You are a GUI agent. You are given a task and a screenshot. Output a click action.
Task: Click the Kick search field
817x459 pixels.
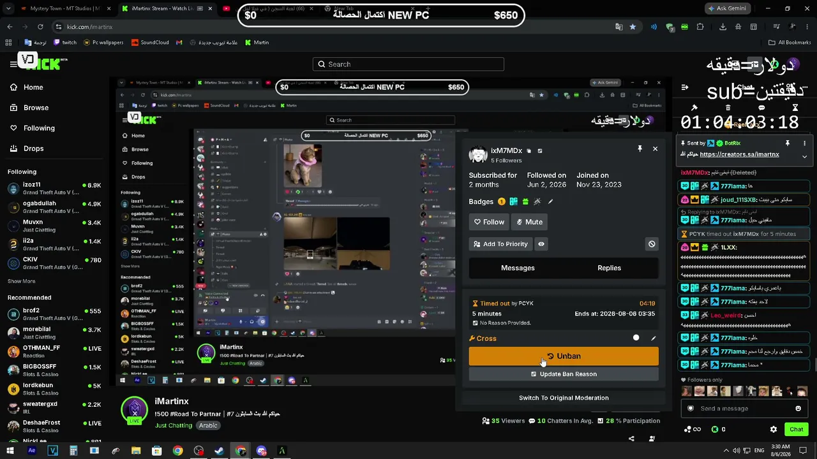(408, 64)
